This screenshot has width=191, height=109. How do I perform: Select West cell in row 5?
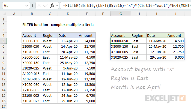(x=50, y=41)
